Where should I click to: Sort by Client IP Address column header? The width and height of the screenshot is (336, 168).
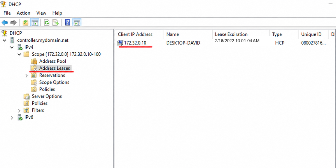pyautogui.click(x=140, y=34)
